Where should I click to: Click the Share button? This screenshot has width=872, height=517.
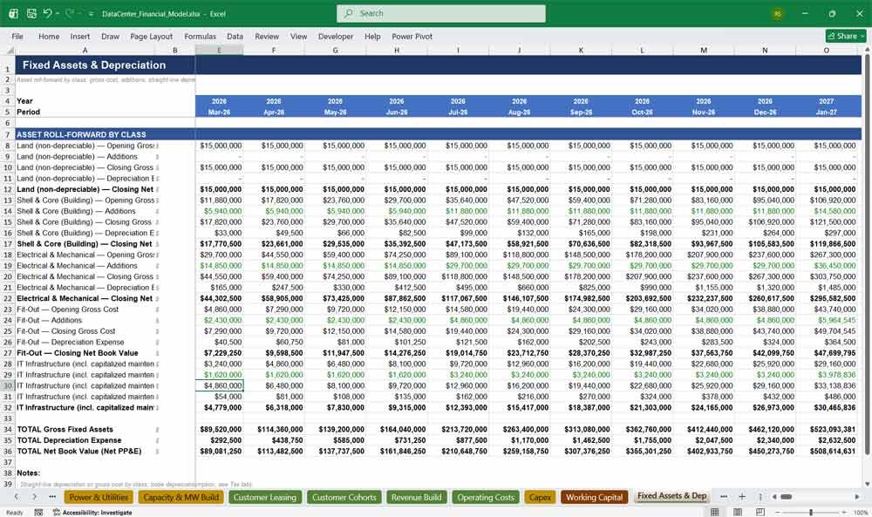(846, 36)
